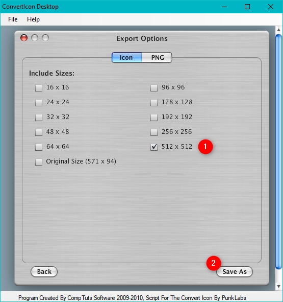Uncheck the 512 x 512 checkbox
Image resolution: width=283 pixels, height=302 pixels.
(x=154, y=147)
